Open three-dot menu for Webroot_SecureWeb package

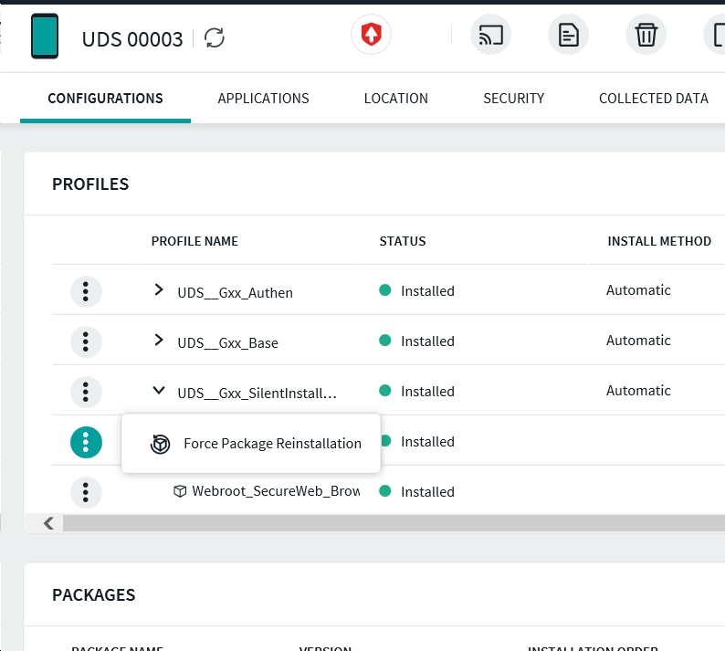tap(86, 492)
